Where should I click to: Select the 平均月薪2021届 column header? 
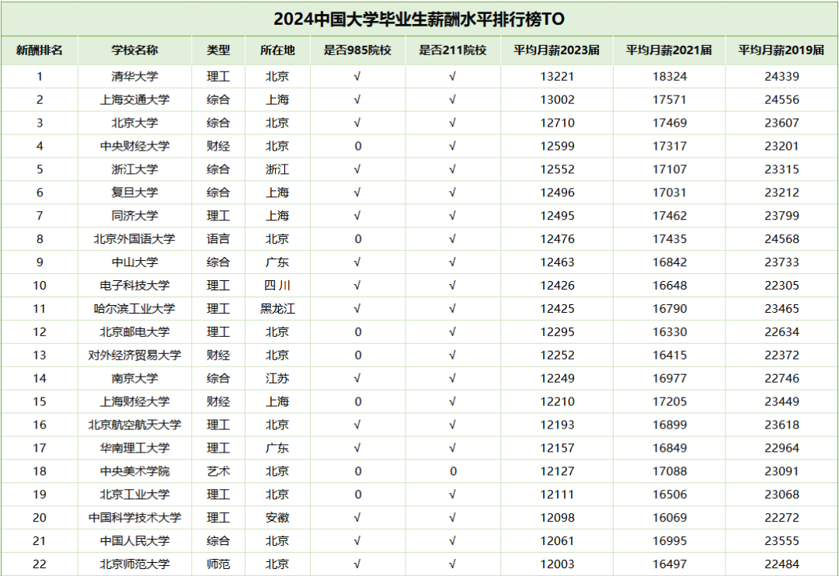(x=669, y=50)
